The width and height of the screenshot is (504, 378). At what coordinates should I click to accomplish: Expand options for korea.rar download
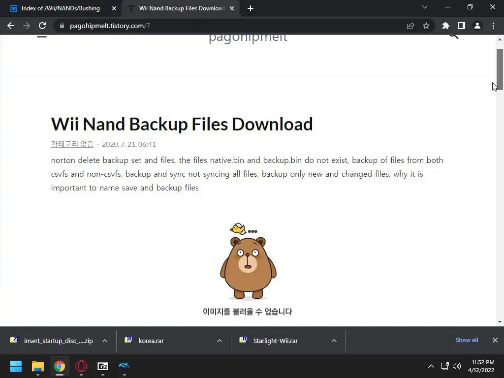point(220,341)
